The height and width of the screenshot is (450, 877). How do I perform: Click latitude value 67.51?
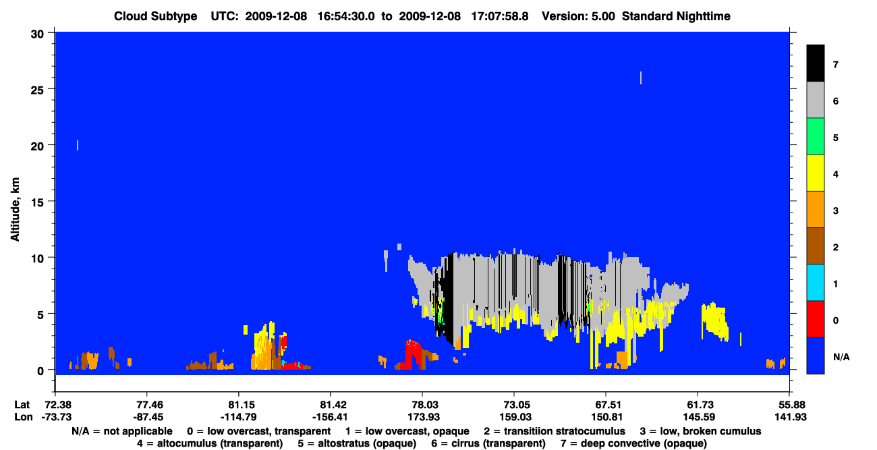606,405
